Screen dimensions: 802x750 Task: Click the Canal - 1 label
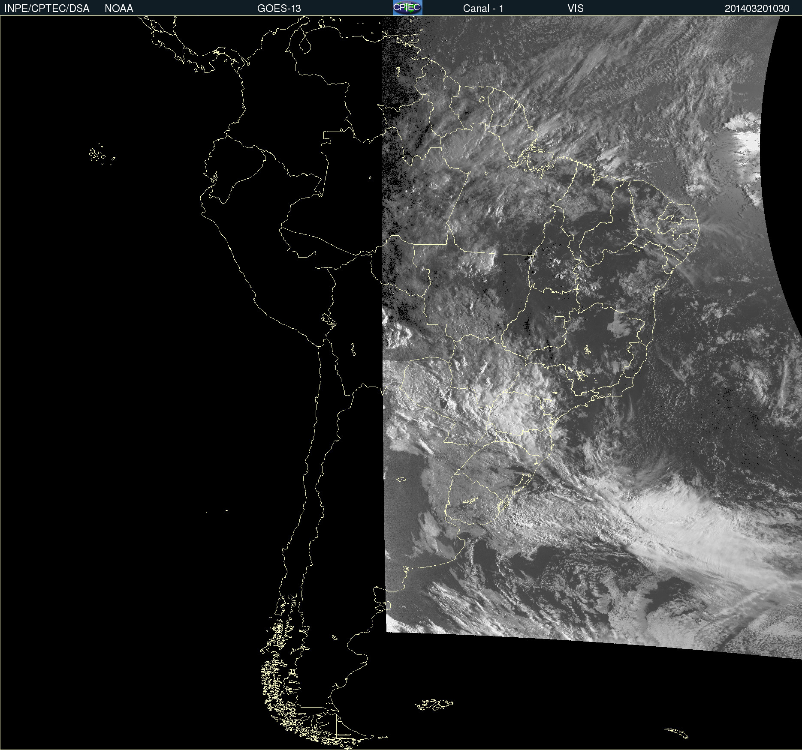click(483, 9)
